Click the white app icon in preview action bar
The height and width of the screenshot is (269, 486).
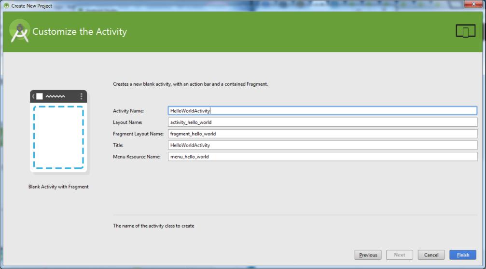tap(40, 96)
